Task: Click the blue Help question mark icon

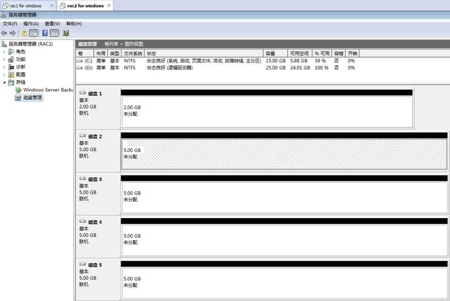Action: pyautogui.click(x=45, y=33)
